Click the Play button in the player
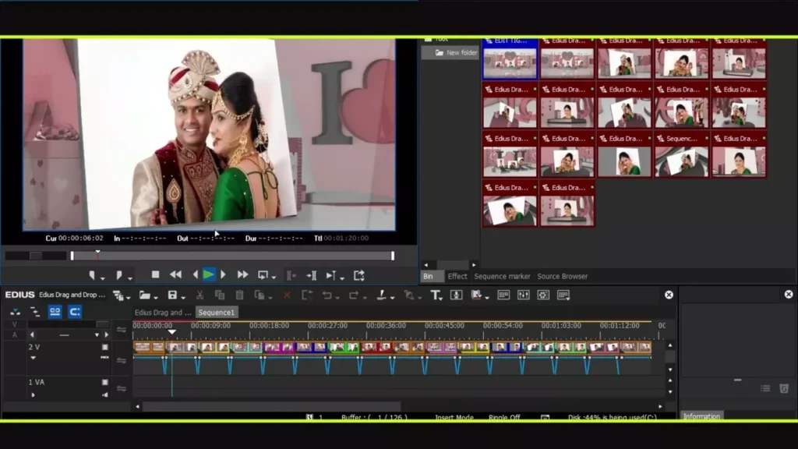The height and width of the screenshot is (449, 798). coord(208,275)
